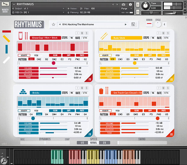187x165 pixels.
Task: Select the Pitch tab in Rute Stick engine
Action: (x=118, y=55)
